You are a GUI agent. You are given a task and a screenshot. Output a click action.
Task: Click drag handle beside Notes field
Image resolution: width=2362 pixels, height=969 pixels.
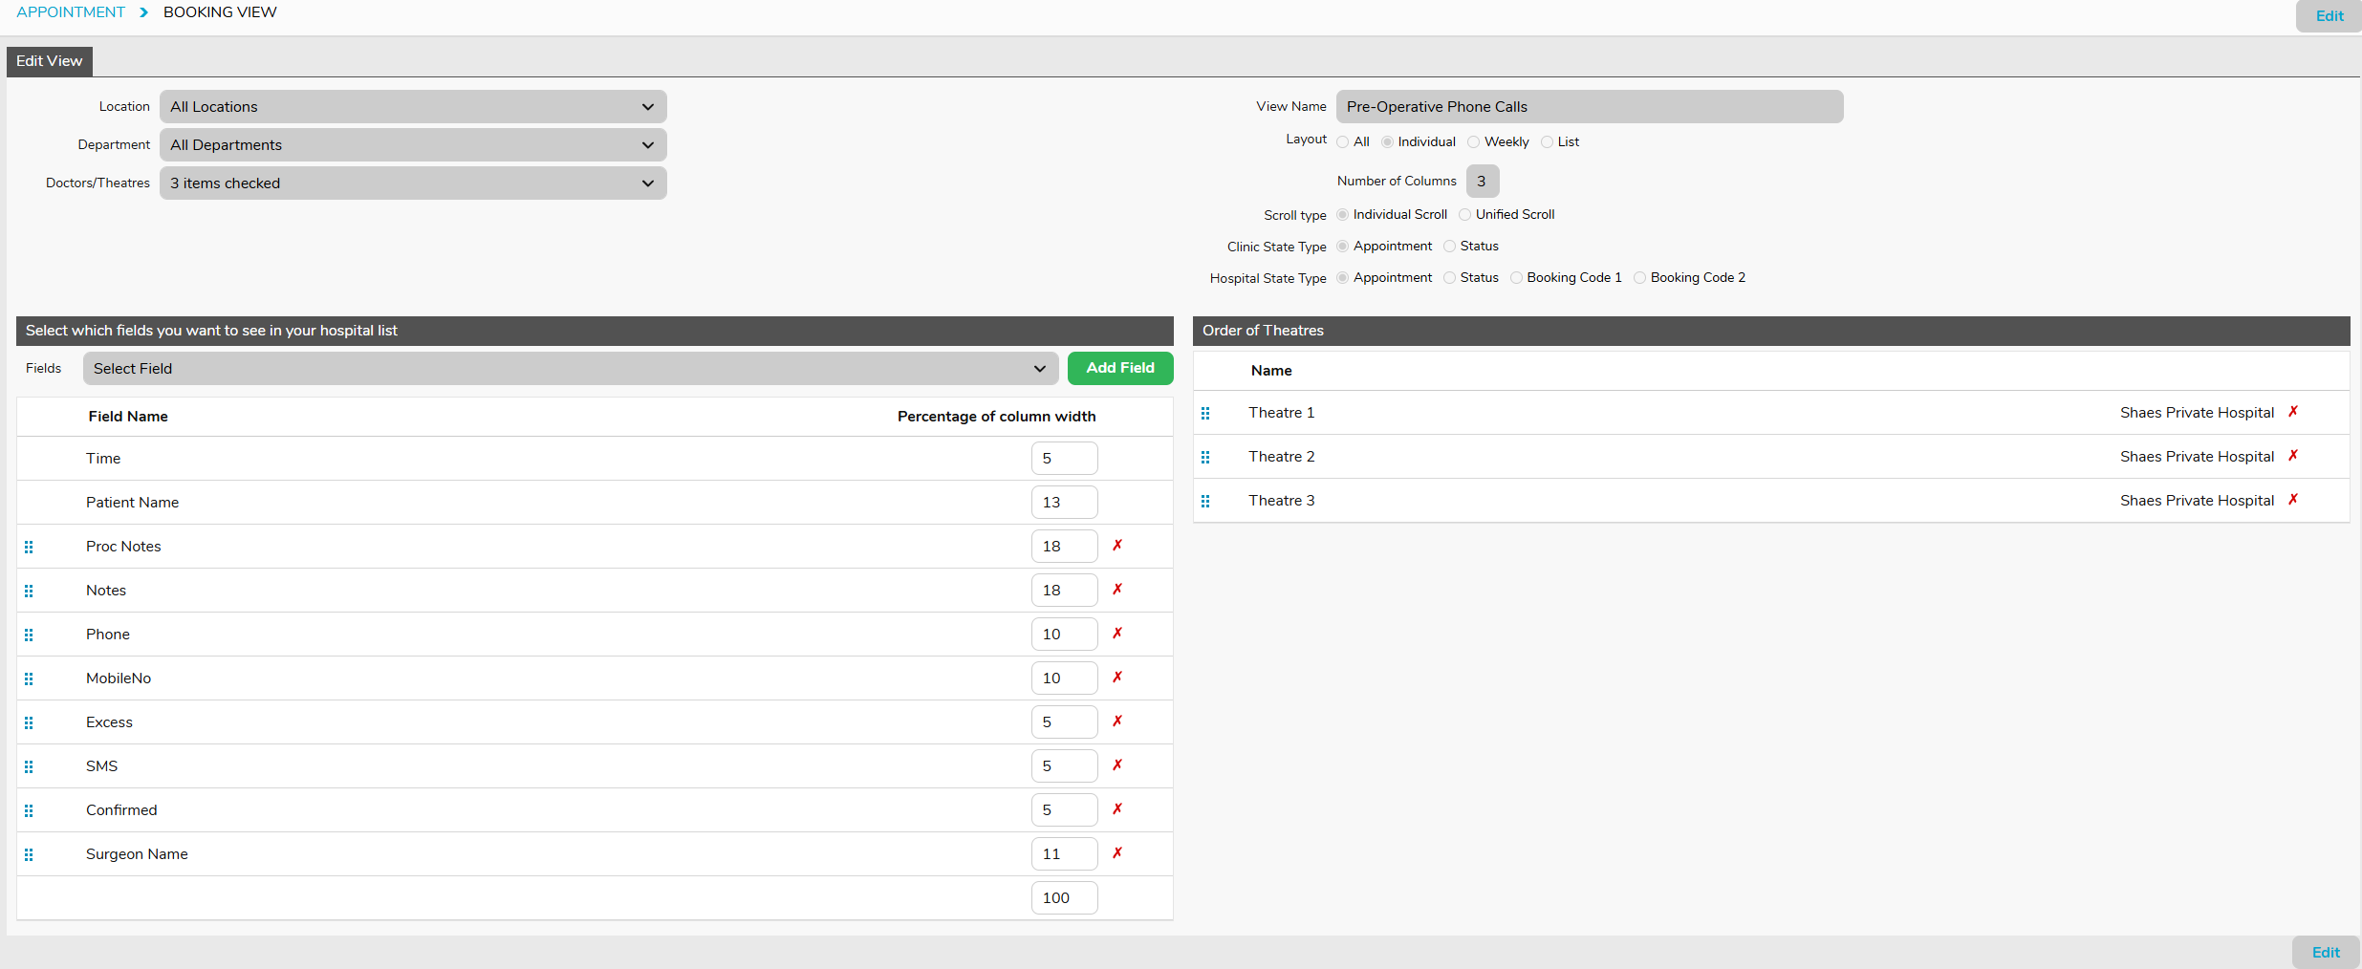[29, 591]
